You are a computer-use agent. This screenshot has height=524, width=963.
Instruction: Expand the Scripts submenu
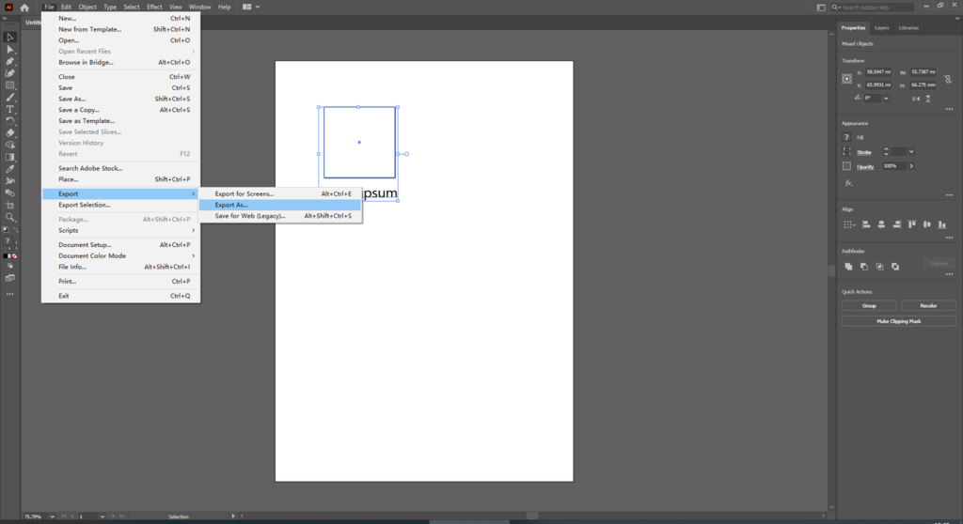[121, 231]
